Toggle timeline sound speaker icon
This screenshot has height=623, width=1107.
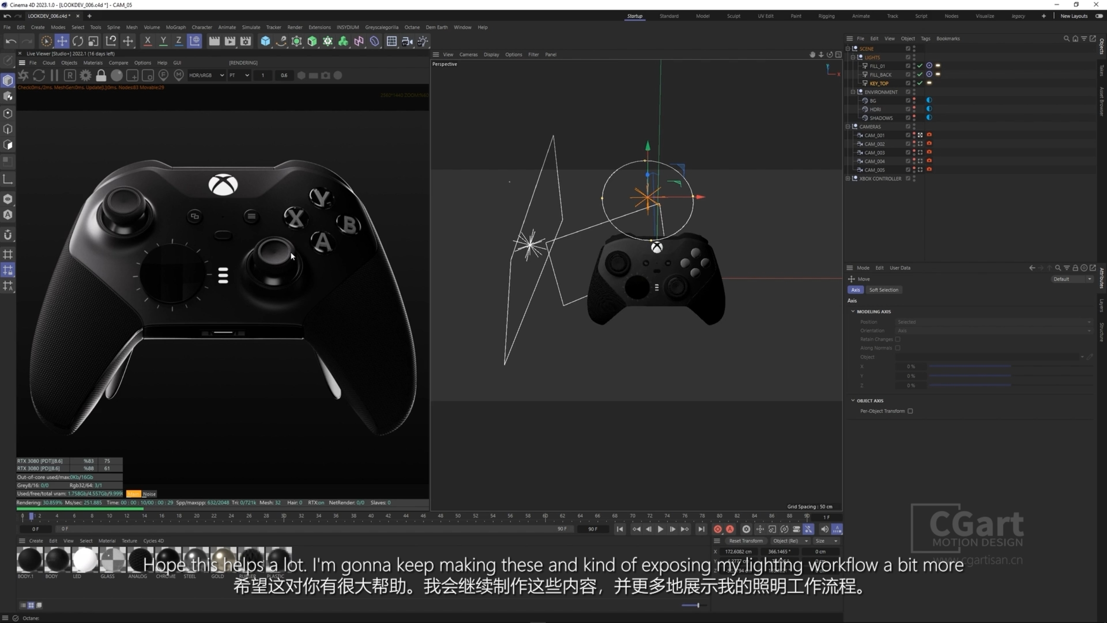pos(825,529)
